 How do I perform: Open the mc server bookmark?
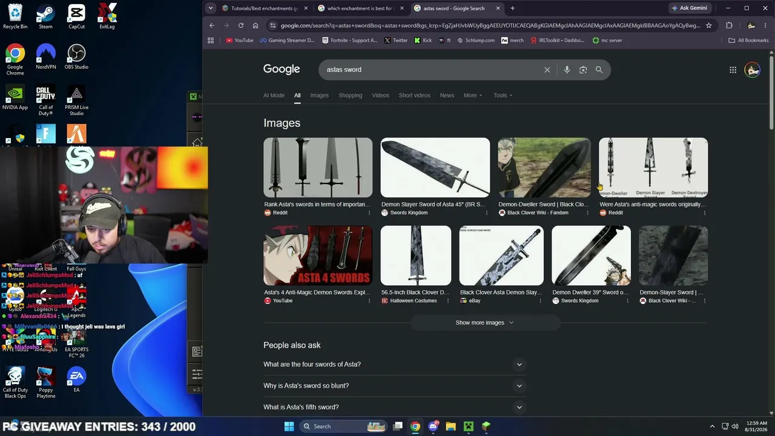click(607, 41)
